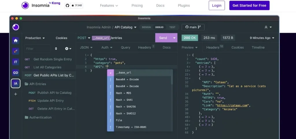
Task: Choose Hash SHA256 from autocomplete
Action: click(x=139, y=107)
